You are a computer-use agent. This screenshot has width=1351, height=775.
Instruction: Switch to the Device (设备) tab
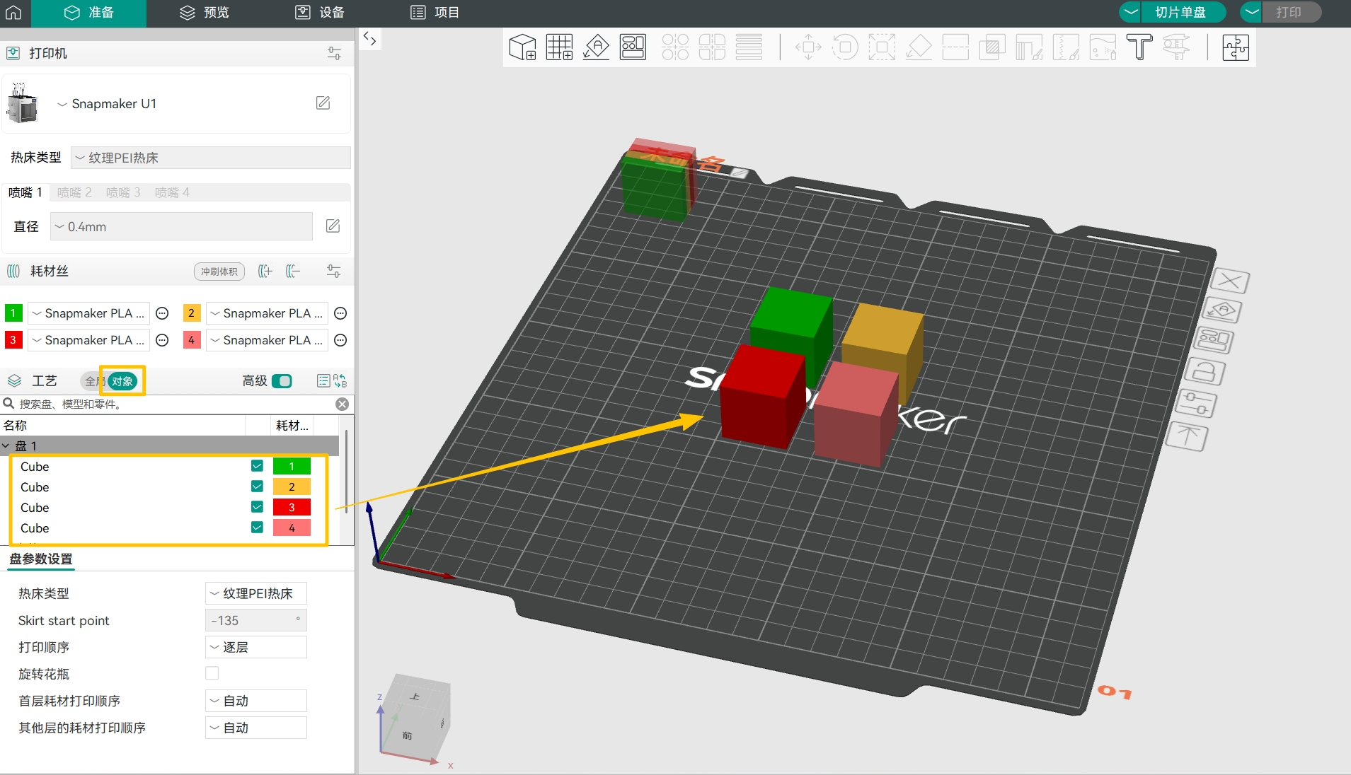point(320,13)
